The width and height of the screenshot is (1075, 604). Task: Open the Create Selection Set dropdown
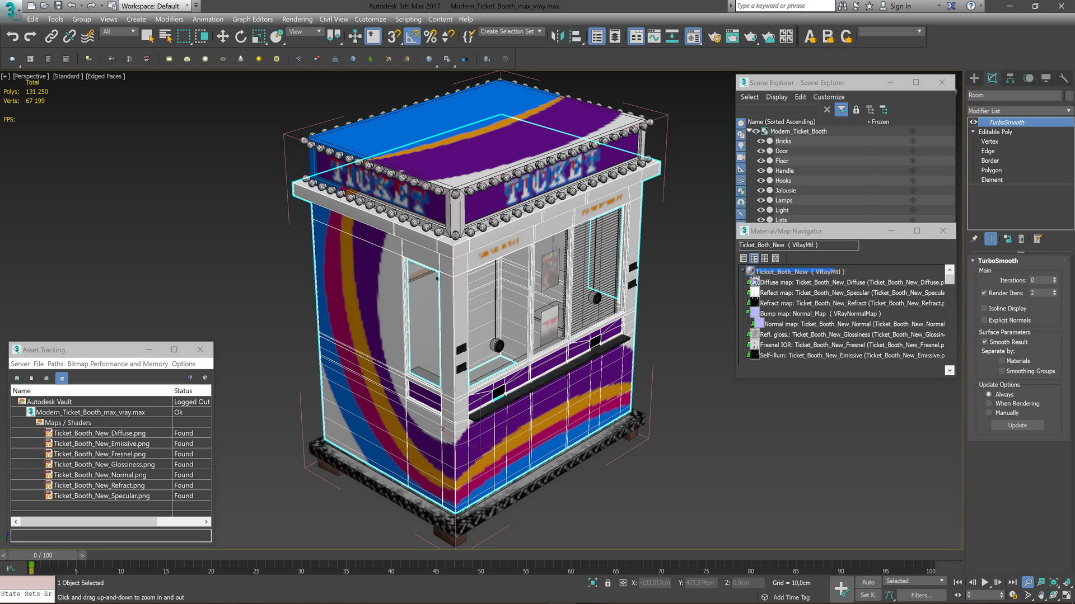coord(511,31)
